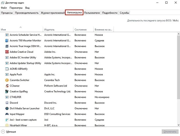Sort by the Издатель column header
This screenshot has height=136, width=180.
coord(58,29)
